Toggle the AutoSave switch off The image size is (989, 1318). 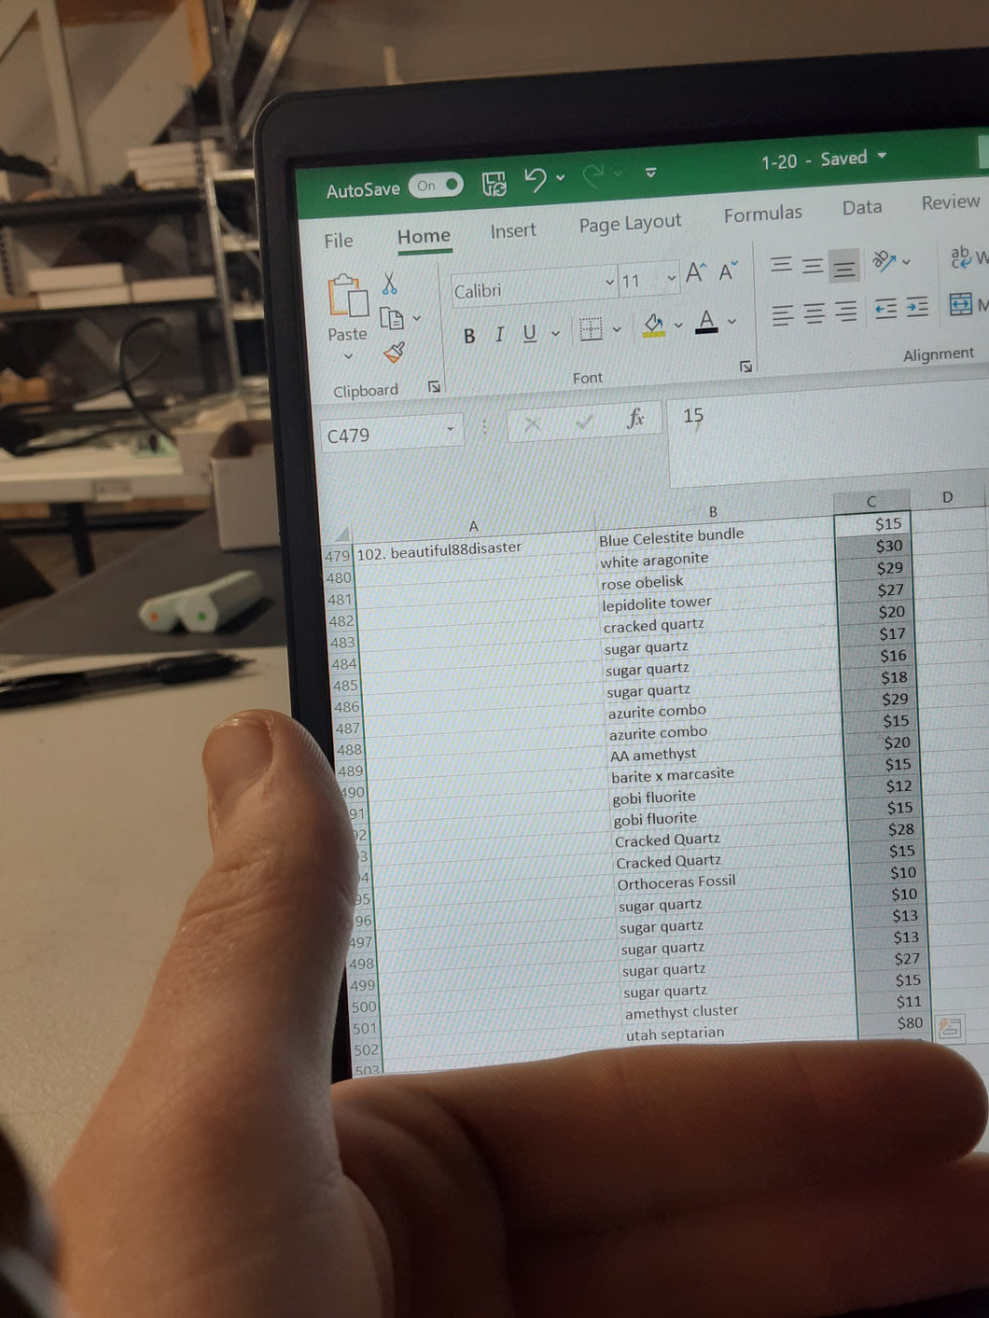pos(435,185)
